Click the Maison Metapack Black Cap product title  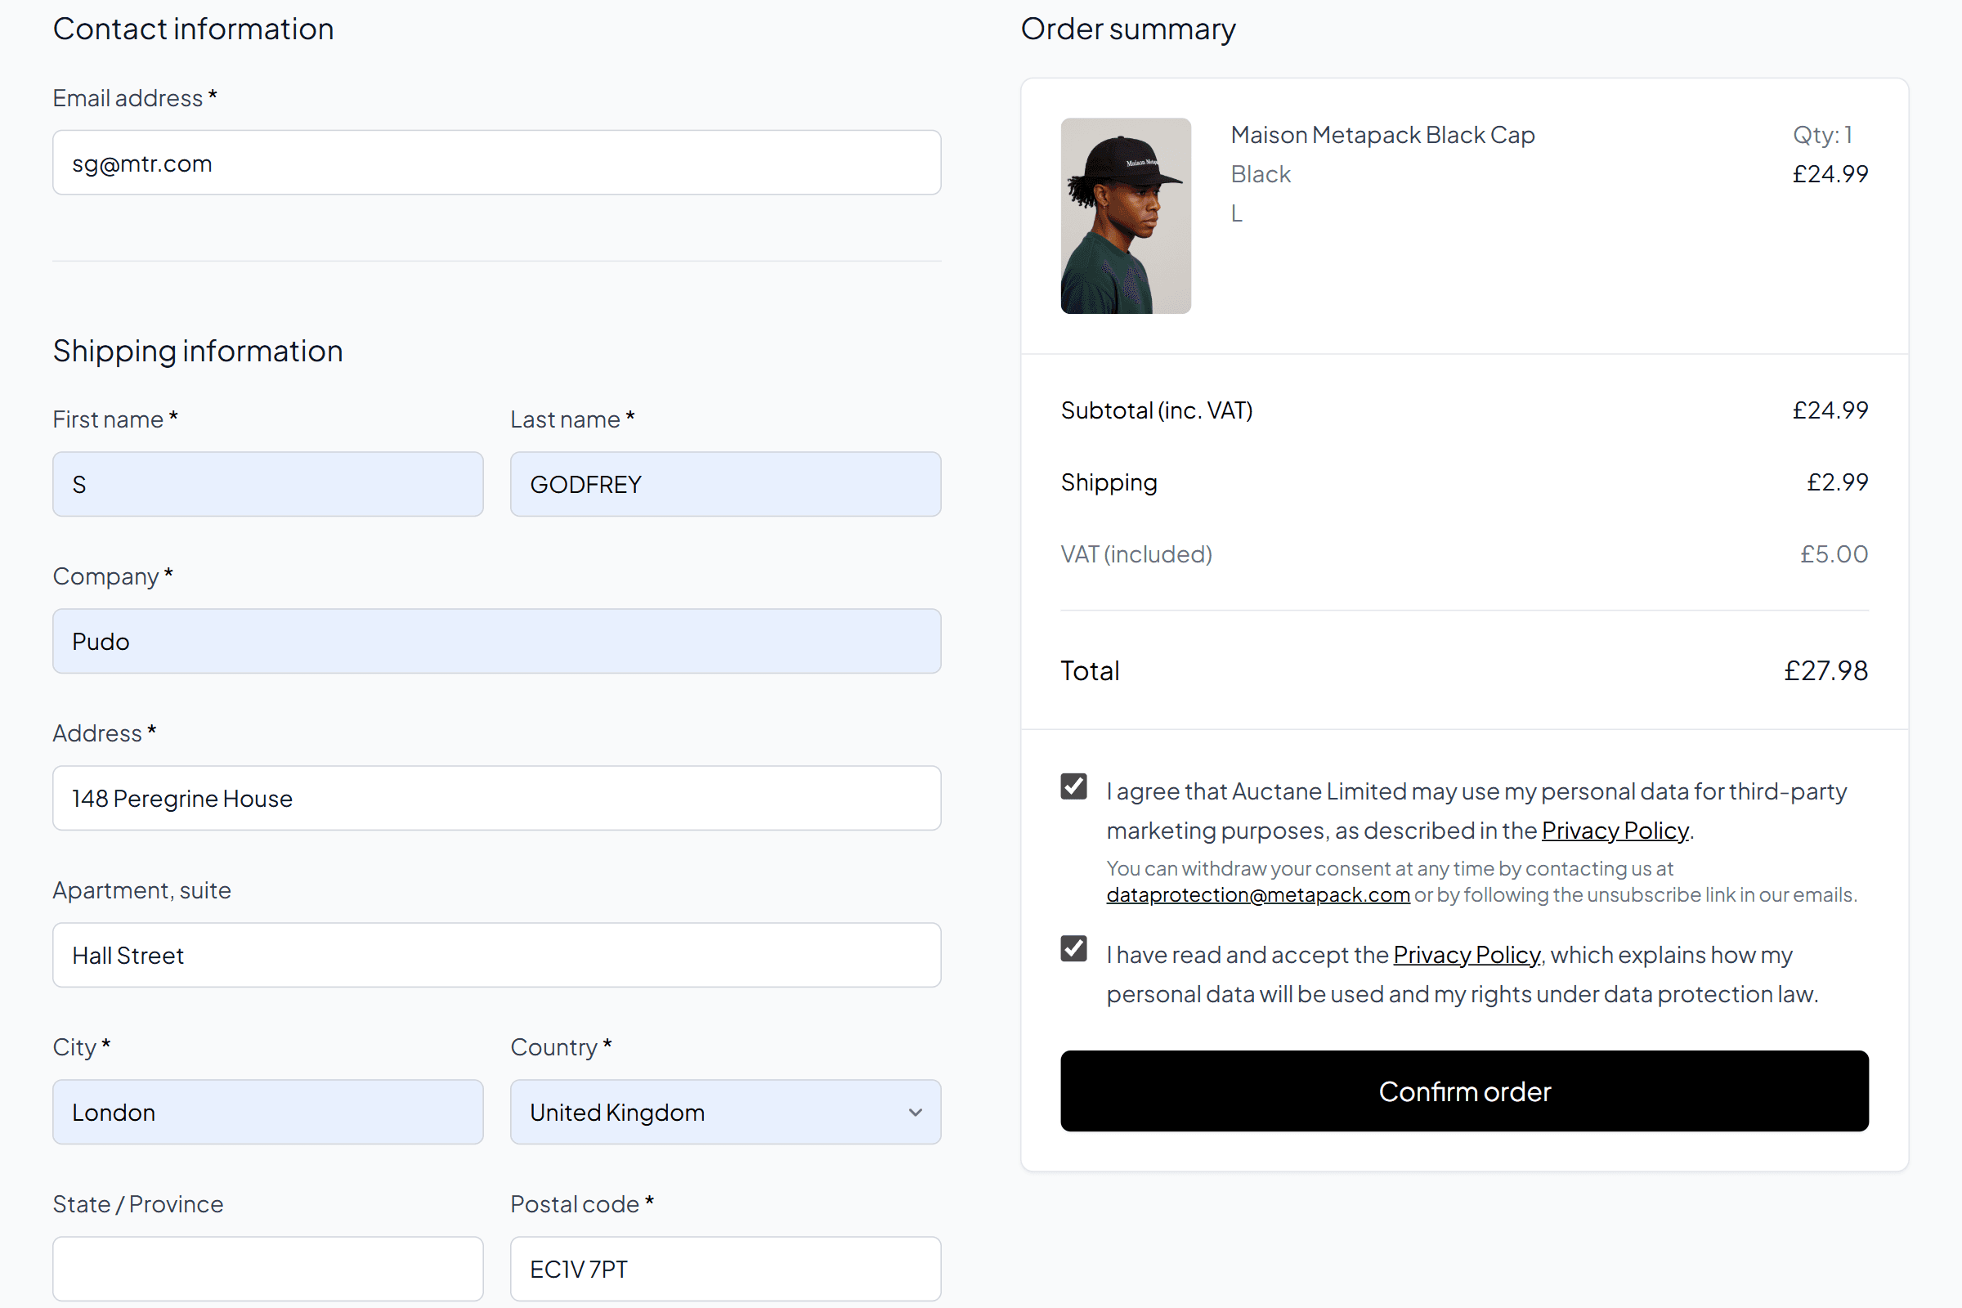(1382, 134)
